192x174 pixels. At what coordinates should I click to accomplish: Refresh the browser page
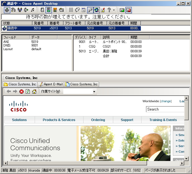coord(28,91)
